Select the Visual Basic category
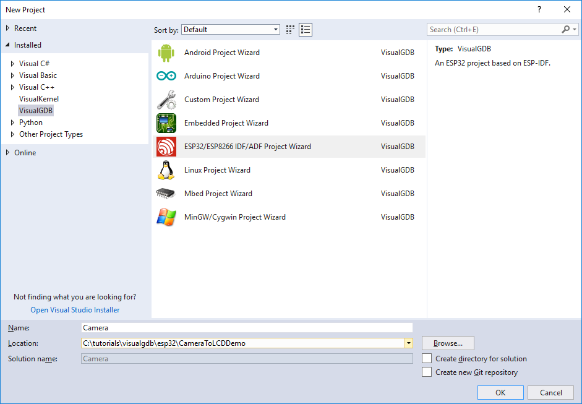 38,75
